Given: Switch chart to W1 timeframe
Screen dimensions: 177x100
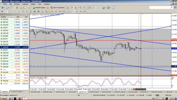Looking at the screenshot, I should [81, 11].
